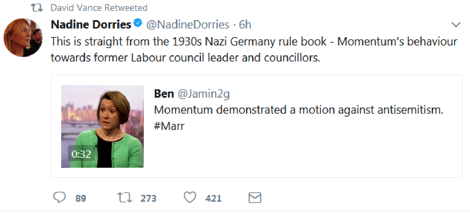This screenshot has width=470, height=218.
Task: Retweet this tweet using the retweet icon
Action: coord(125,198)
